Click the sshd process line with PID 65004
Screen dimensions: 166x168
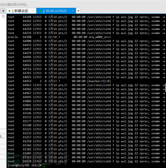pos(86,101)
